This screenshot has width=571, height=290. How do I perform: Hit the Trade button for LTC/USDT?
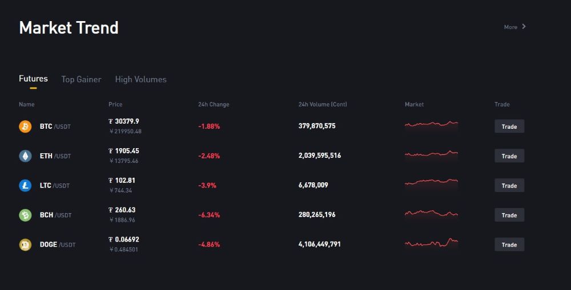click(509, 186)
